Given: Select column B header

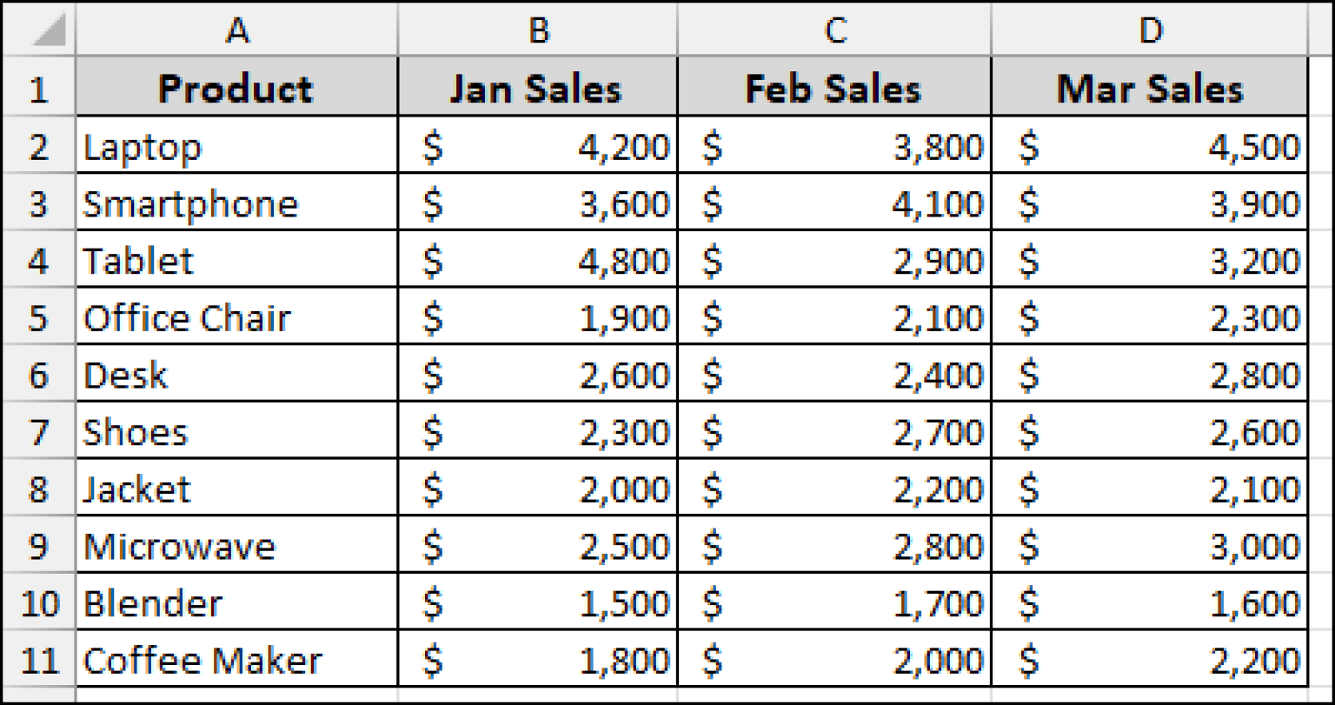Looking at the screenshot, I should 538,30.
